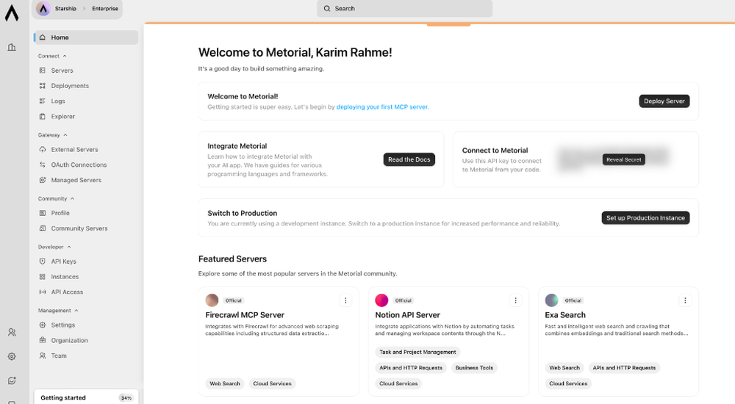Open the organization building icon in left rail
Viewport: 735px width, 404px height.
(12, 47)
